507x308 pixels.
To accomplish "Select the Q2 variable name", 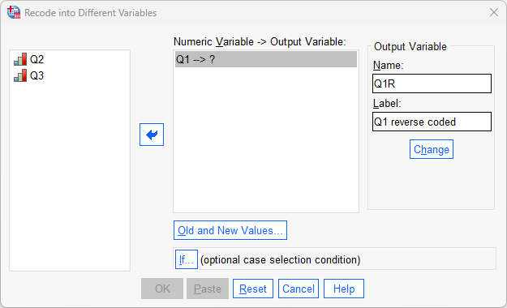I will coord(37,59).
